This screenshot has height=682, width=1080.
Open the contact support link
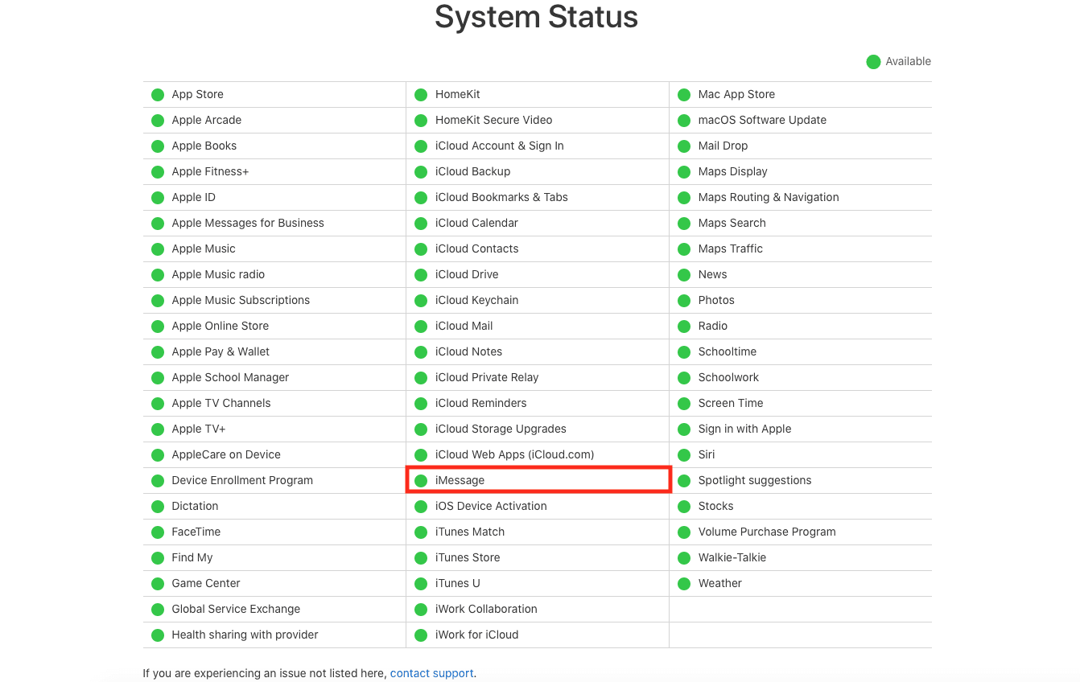pos(431,673)
